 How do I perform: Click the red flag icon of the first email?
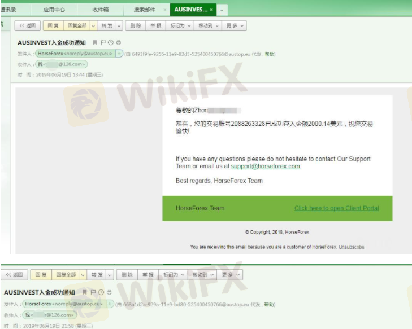(103, 43)
